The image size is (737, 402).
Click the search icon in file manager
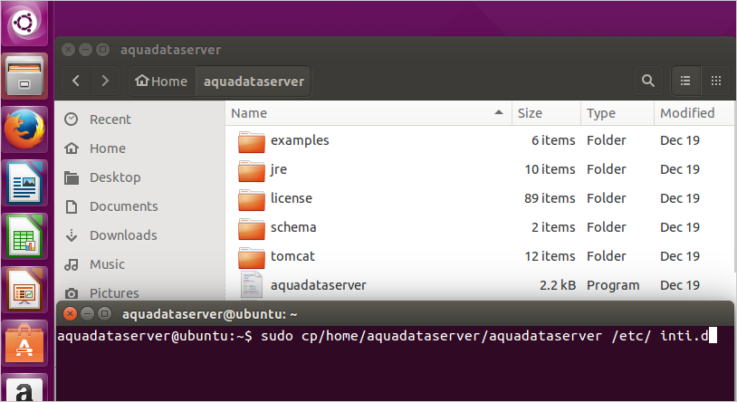coord(647,81)
